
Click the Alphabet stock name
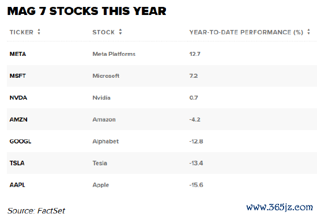pos(105,142)
